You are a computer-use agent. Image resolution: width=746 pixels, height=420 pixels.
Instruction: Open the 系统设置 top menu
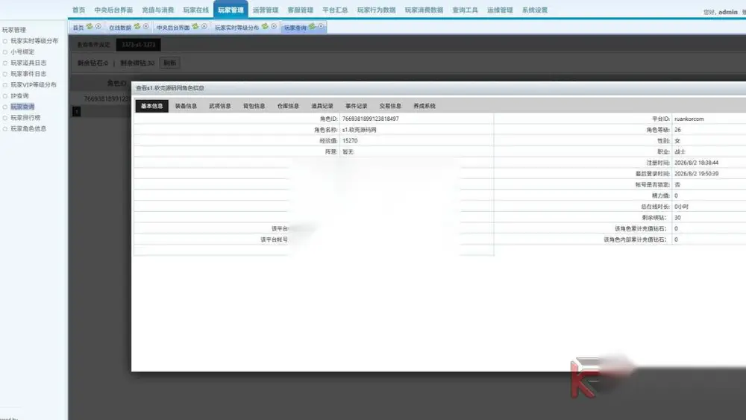click(535, 10)
